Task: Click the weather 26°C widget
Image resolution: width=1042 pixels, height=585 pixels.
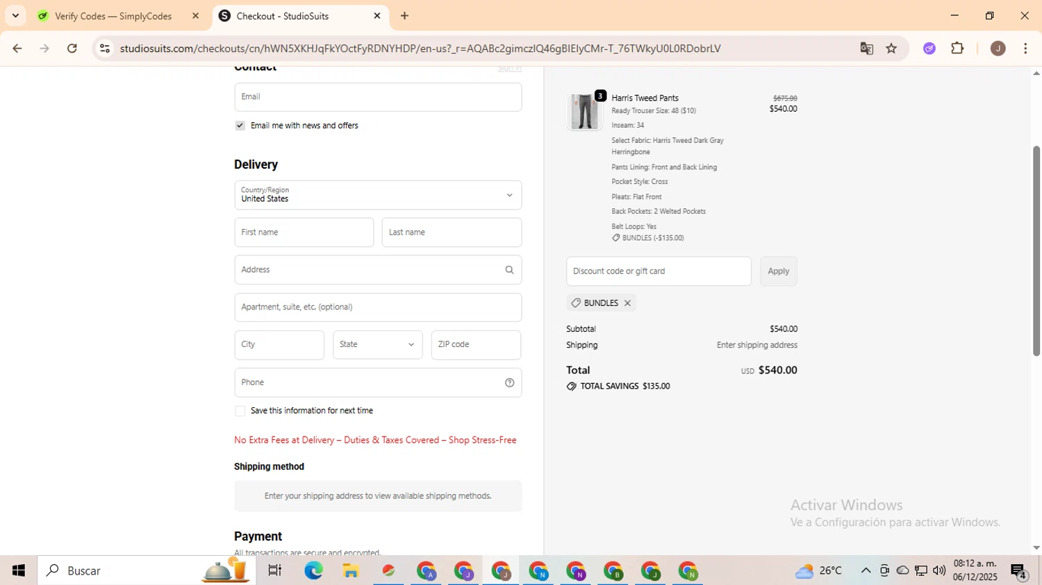Action: point(820,570)
